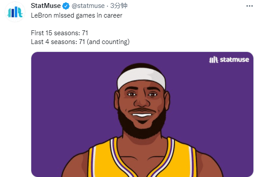256x177 pixels.
Task: Click the StatMuse display name
Action: pyautogui.click(x=46, y=6)
